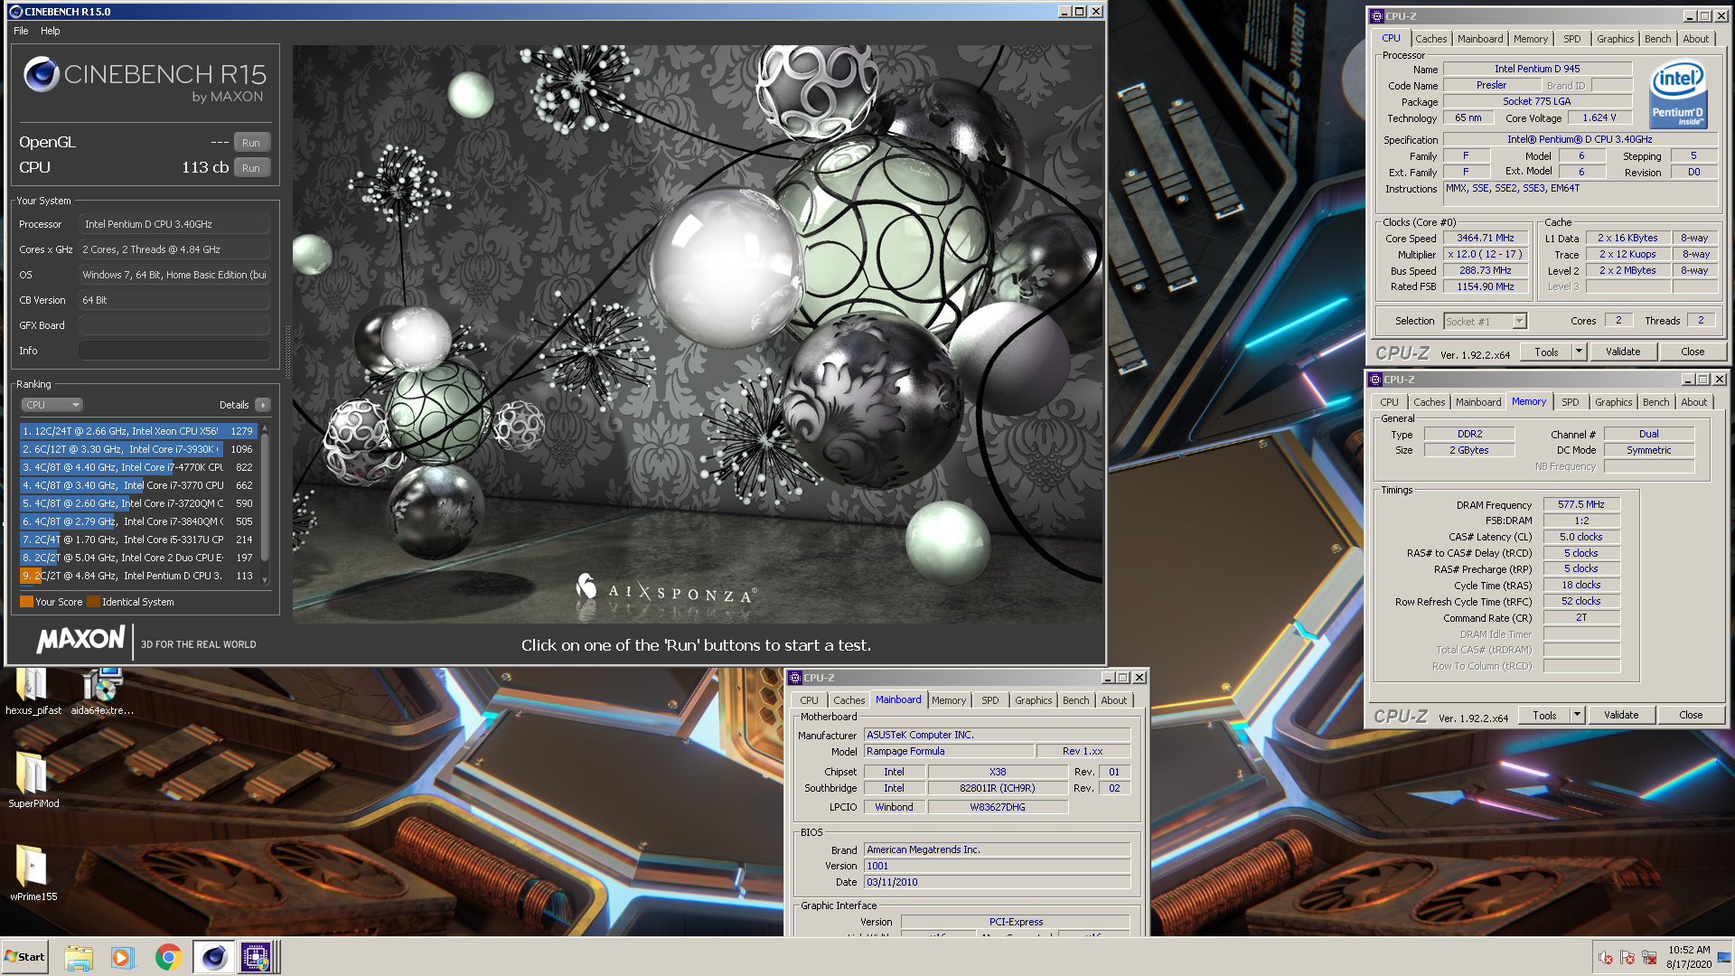Viewport: 1735px width, 976px height.
Task: Click Close button in top CPU-Z window
Action: tap(1693, 352)
